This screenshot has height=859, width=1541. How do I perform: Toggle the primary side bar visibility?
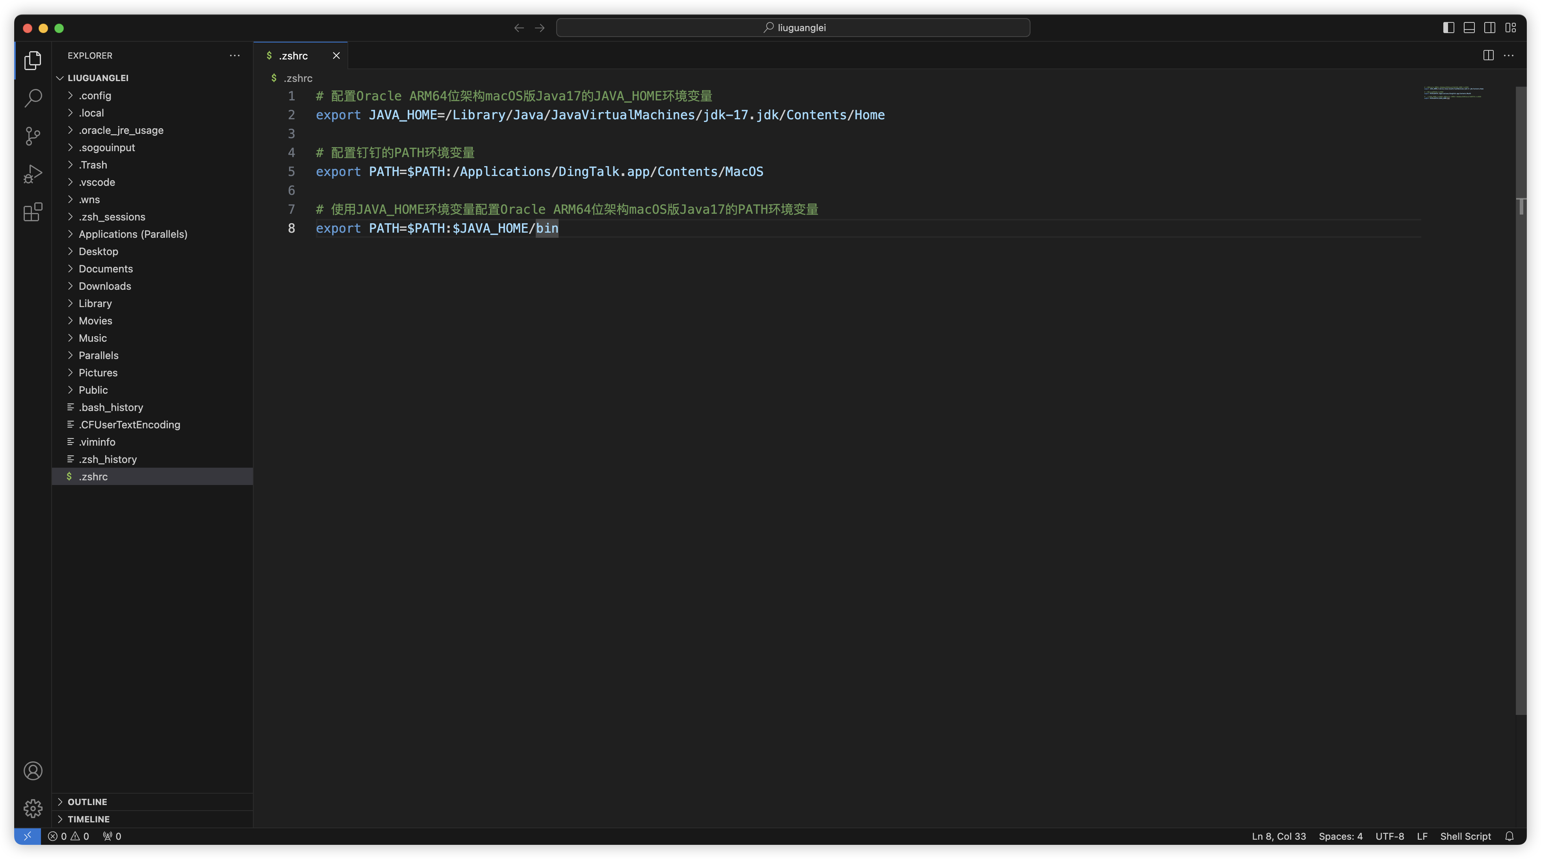pos(1448,28)
